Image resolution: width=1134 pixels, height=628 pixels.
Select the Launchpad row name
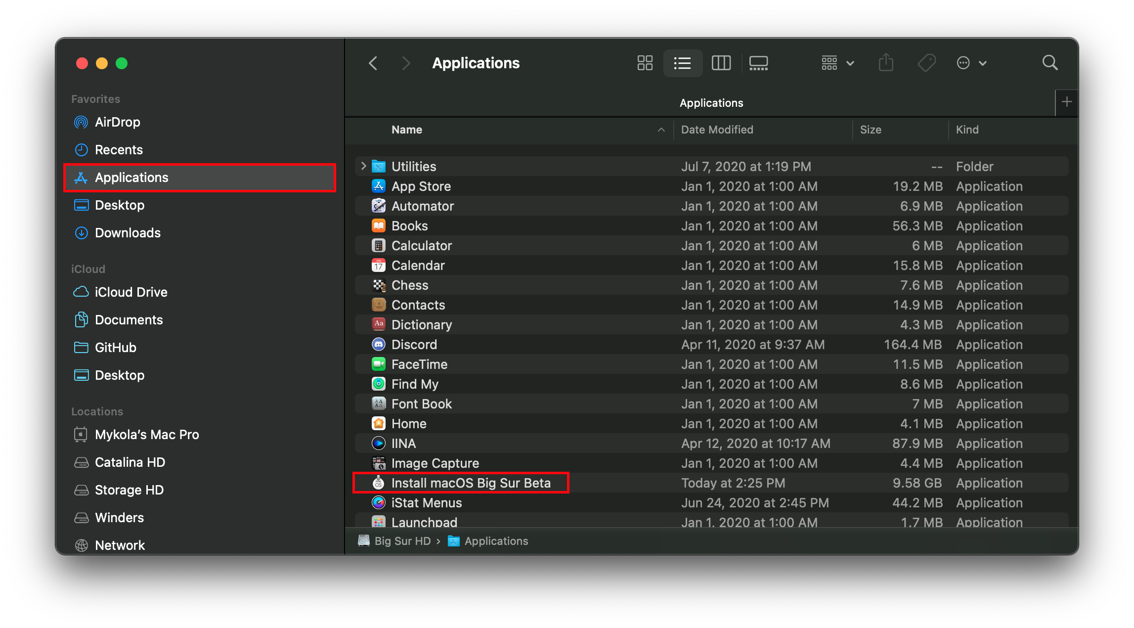pyautogui.click(x=424, y=522)
